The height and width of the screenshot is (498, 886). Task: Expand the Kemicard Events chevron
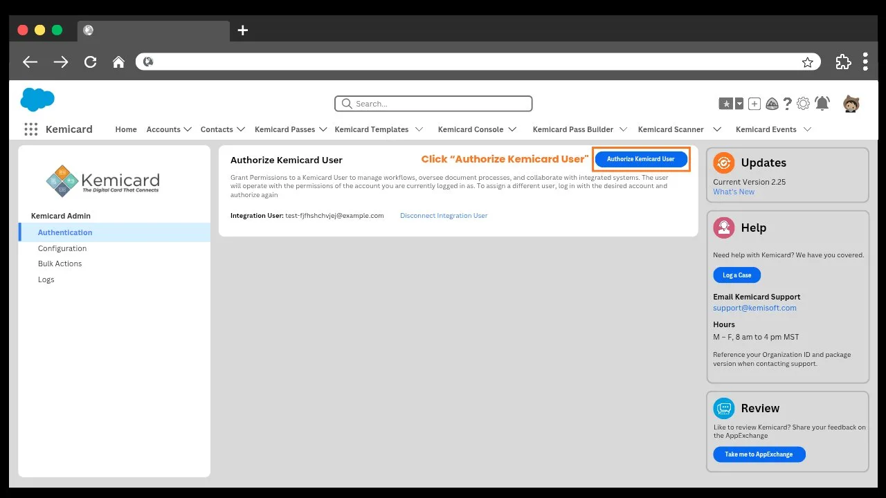(x=806, y=129)
